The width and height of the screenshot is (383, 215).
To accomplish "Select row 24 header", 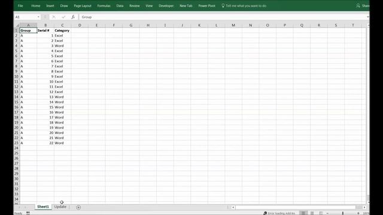I will pyautogui.click(x=16, y=148).
